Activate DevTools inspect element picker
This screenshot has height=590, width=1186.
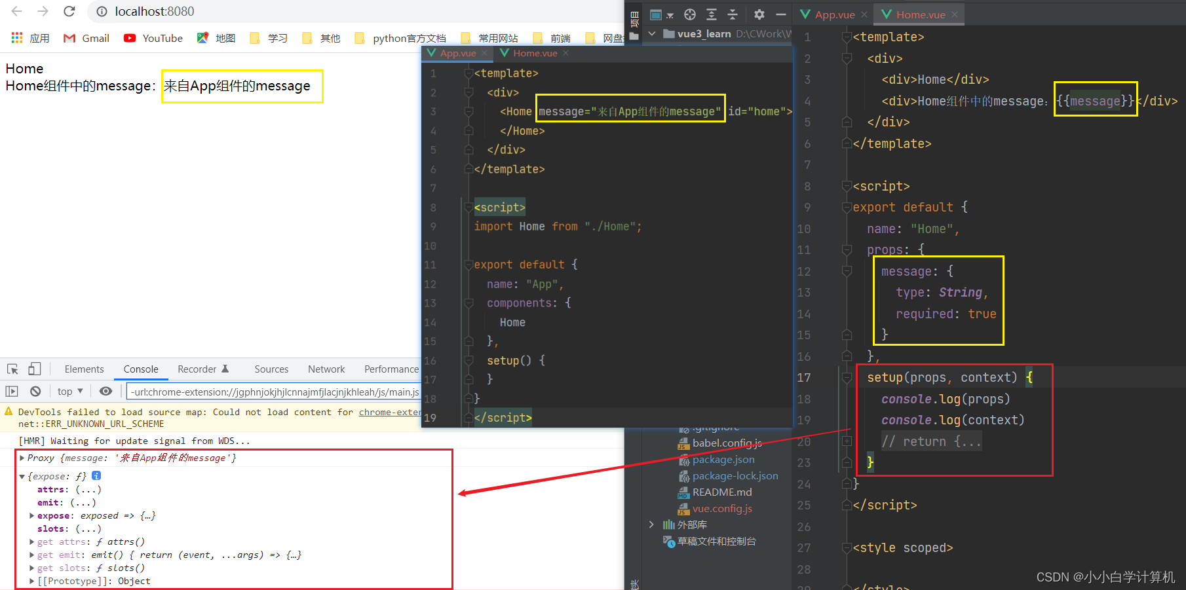12,369
